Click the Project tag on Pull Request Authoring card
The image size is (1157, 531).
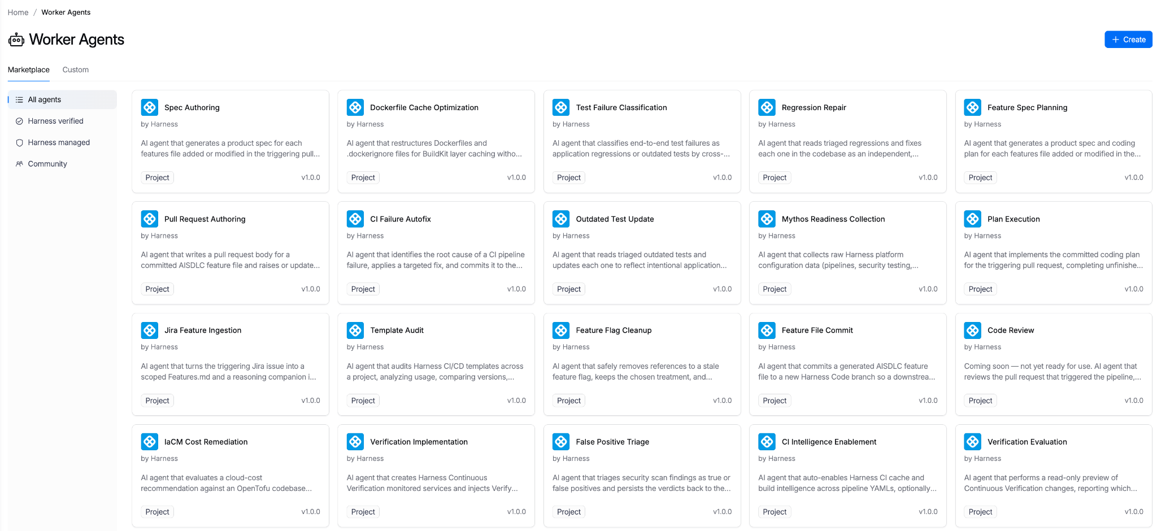click(x=157, y=289)
